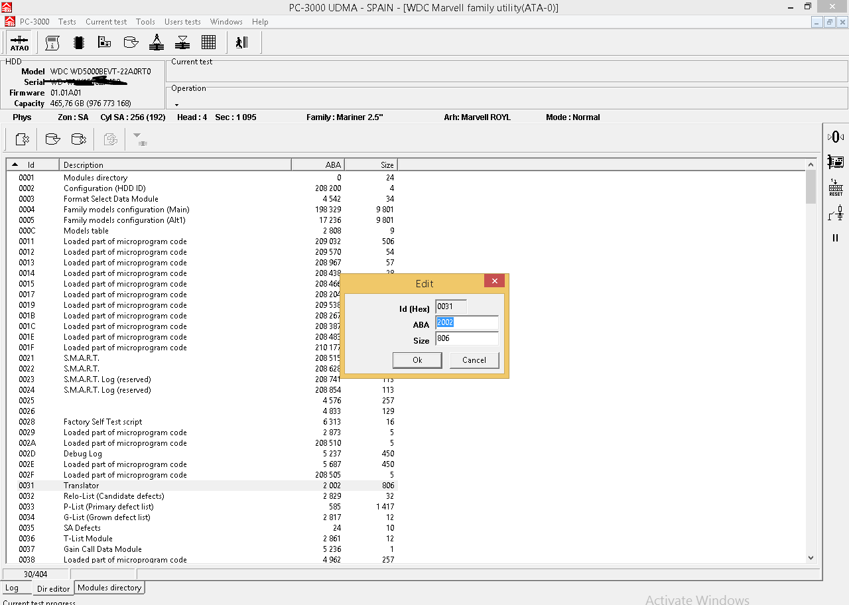Click the switch-and-capacitor power icon in right sidebar
This screenshot has height=605, width=849.
[836, 213]
